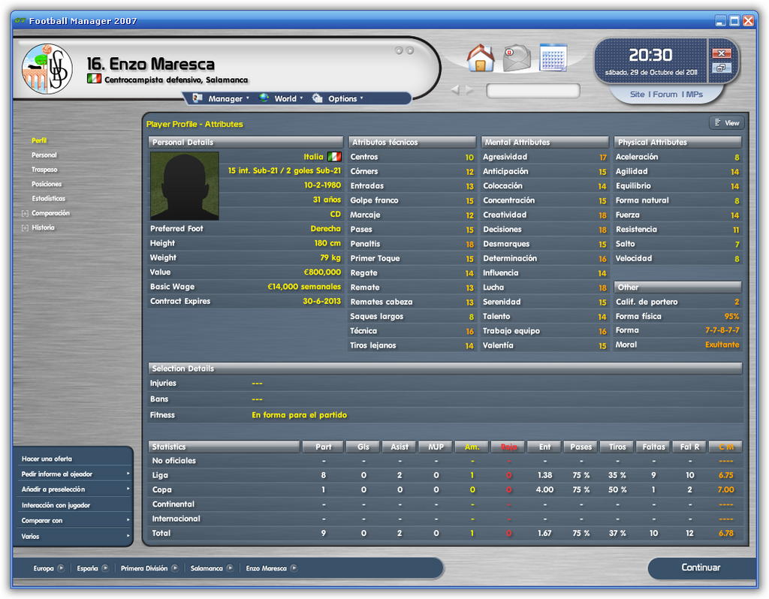This screenshot has height=599, width=769.
Task: Select Personal in the sidebar
Action: point(44,155)
